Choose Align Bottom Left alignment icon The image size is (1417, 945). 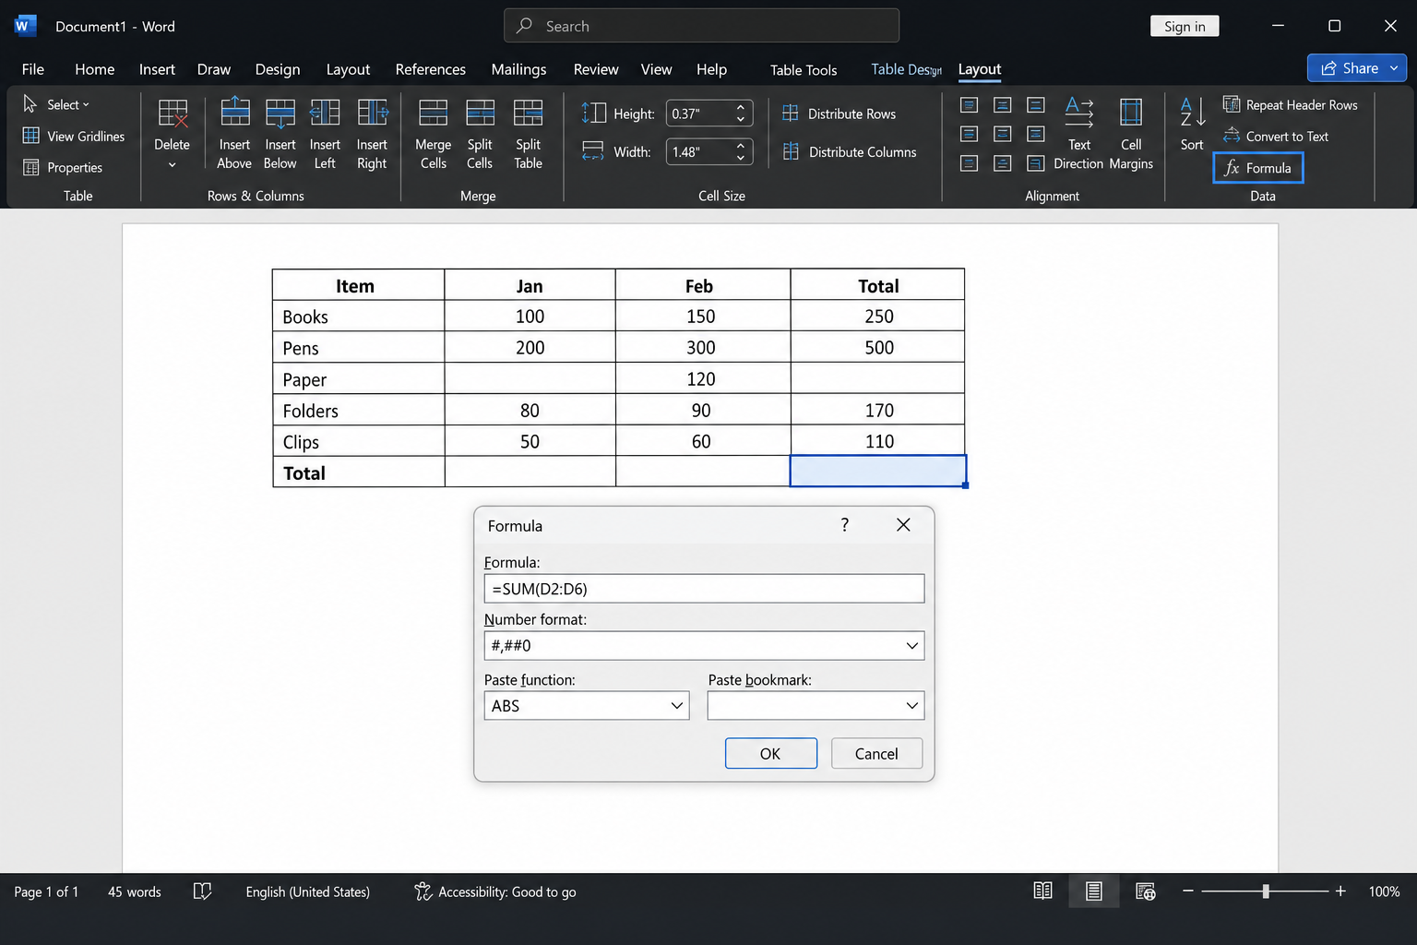(x=969, y=163)
